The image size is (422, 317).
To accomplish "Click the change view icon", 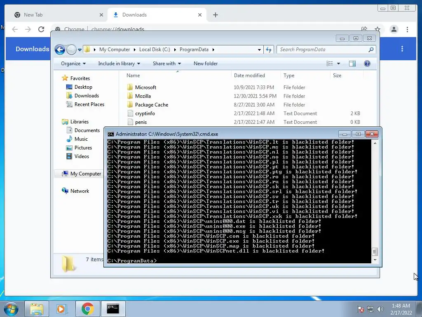I will 329,64.
